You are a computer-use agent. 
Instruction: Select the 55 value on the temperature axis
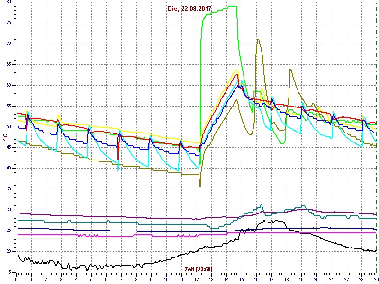pos(9,106)
